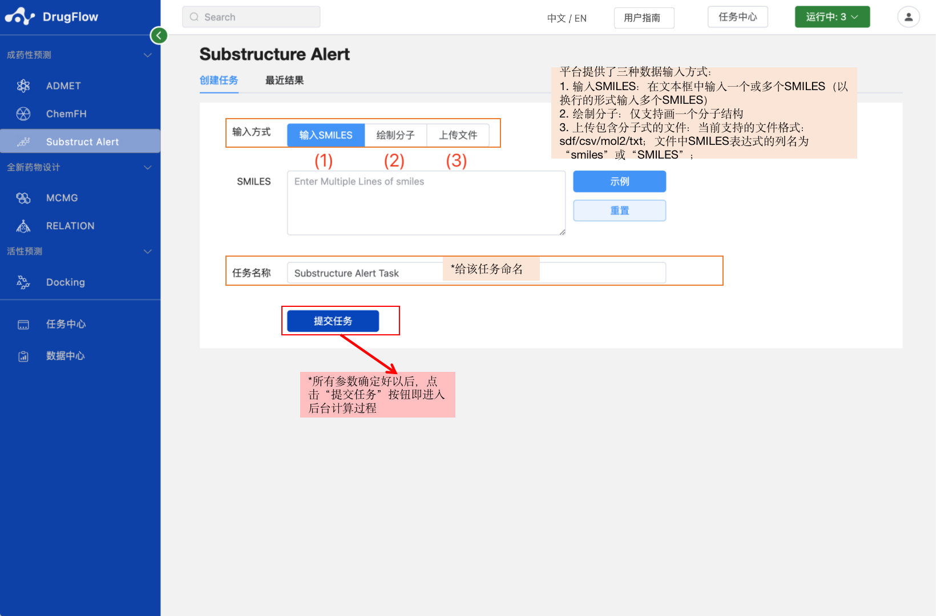Switch to the 最近结果 tab
This screenshot has height=616, width=937.
pyautogui.click(x=284, y=80)
